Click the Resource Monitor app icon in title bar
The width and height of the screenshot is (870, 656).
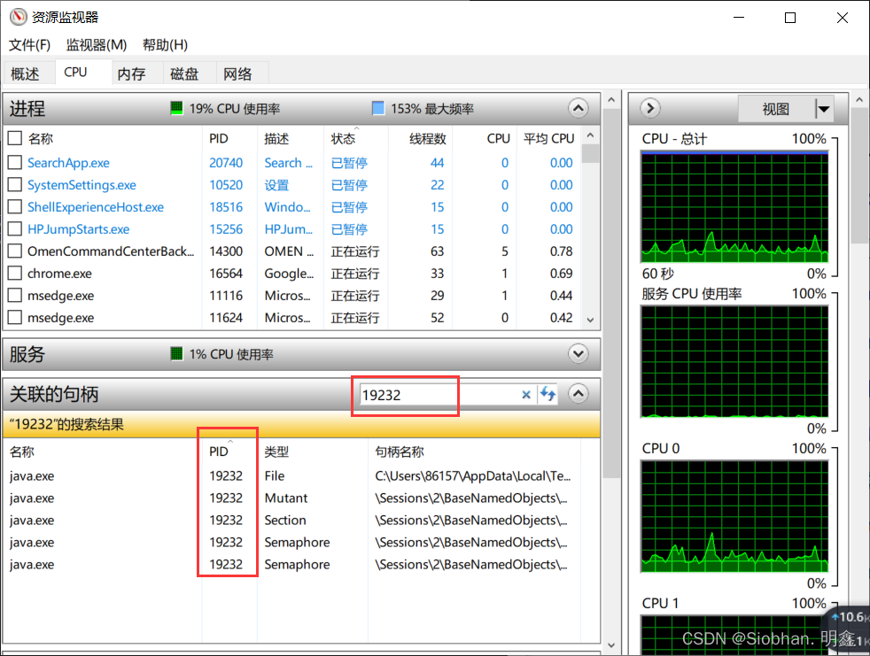click(x=18, y=17)
